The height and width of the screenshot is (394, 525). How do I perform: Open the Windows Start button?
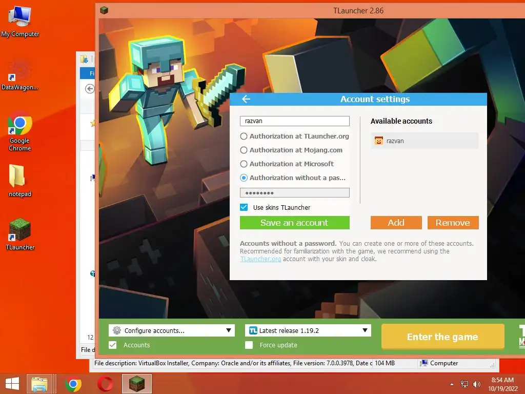point(12,384)
